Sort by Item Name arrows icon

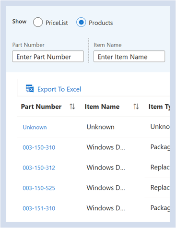click(x=136, y=107)
